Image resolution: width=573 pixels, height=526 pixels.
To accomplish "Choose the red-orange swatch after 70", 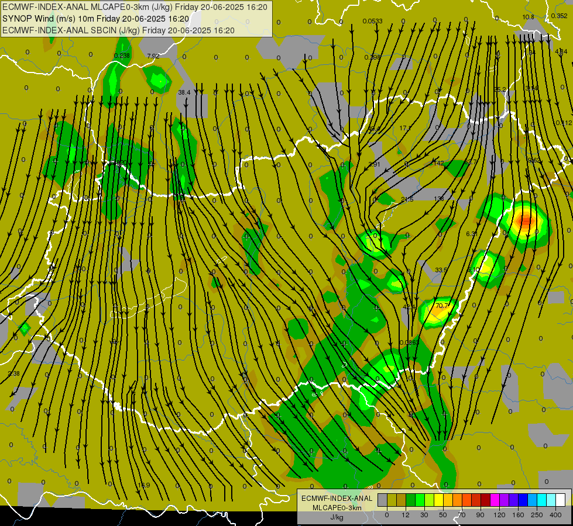I will coord(466,500).
